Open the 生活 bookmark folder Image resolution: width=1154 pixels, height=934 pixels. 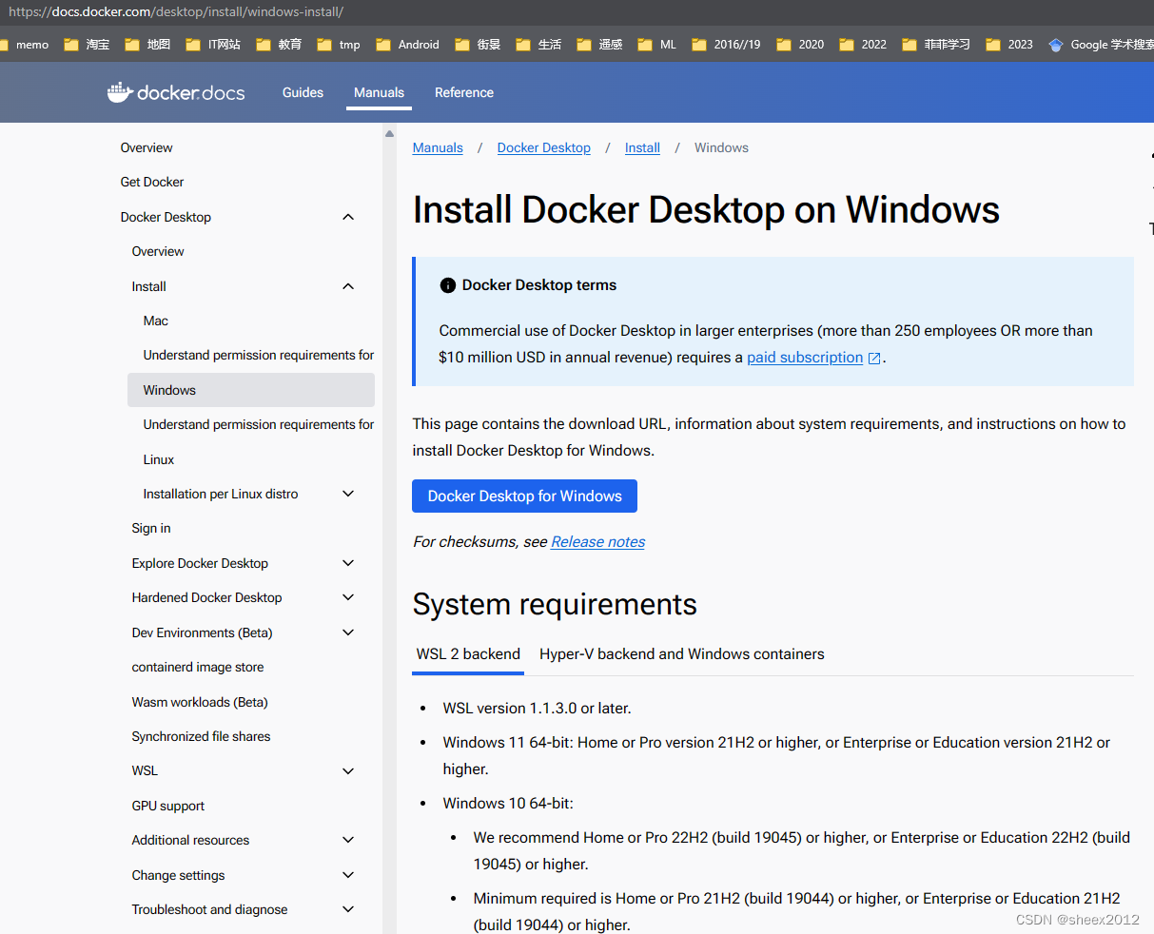[x=538, y=45]
